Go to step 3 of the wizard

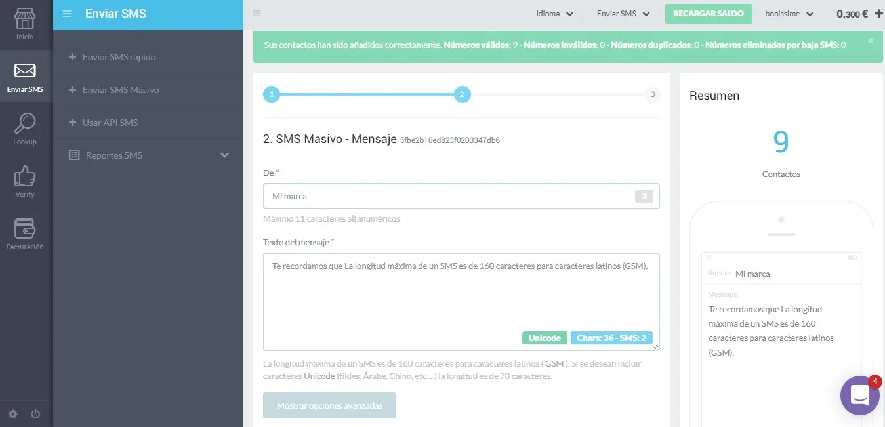click(652, 94)
